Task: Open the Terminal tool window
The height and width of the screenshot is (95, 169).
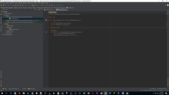Action: click(x=24, y=89)
